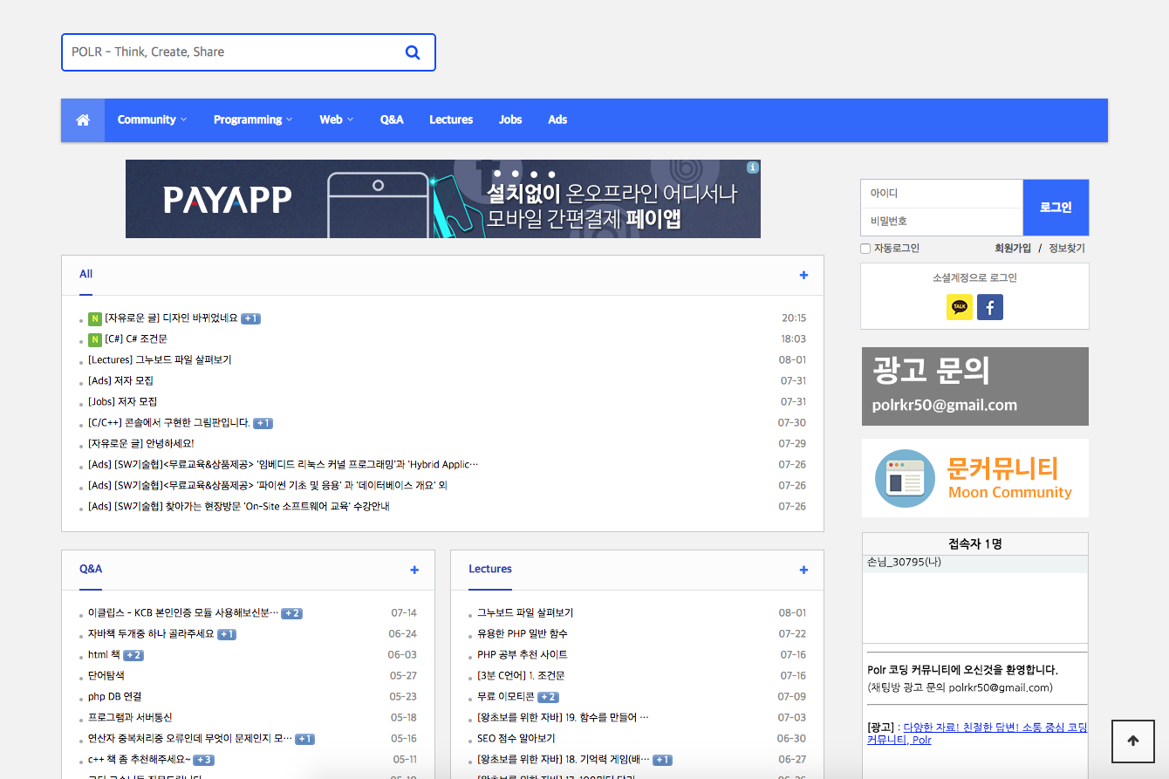
Task: Log in with KakaoTalk icon
Action: pyautogui.click(x=960, y=307)
